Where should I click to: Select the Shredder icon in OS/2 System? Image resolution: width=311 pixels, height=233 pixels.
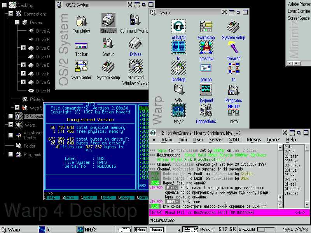point(108,20)
